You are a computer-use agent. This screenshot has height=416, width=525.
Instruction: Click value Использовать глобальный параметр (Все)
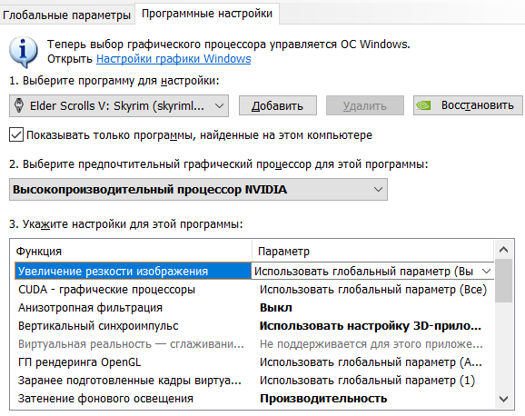pos(373,290)
